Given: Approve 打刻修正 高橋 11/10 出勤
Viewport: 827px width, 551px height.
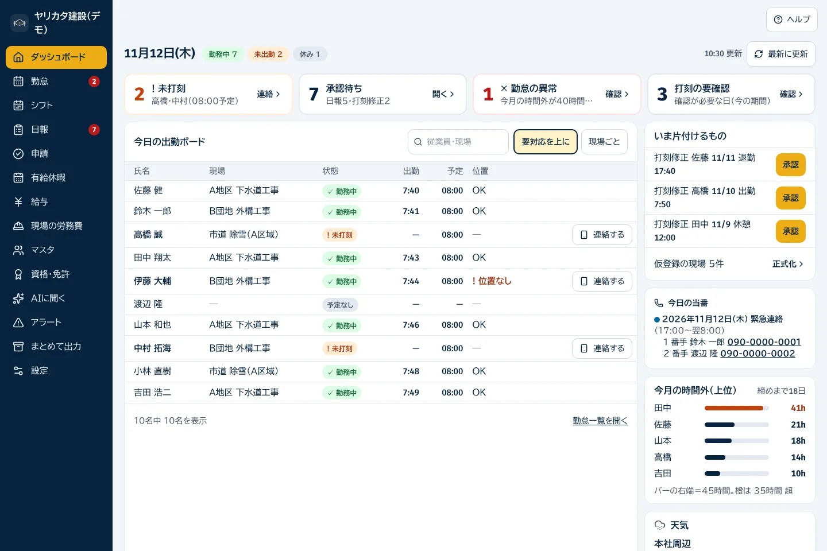Looking at the screenshot, I should pos(791,198).
